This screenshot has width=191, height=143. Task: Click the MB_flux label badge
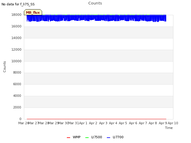point(33,12)
